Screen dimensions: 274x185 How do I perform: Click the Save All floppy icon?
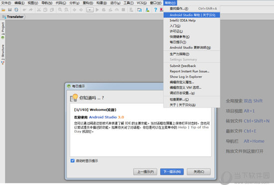point(10,10)
